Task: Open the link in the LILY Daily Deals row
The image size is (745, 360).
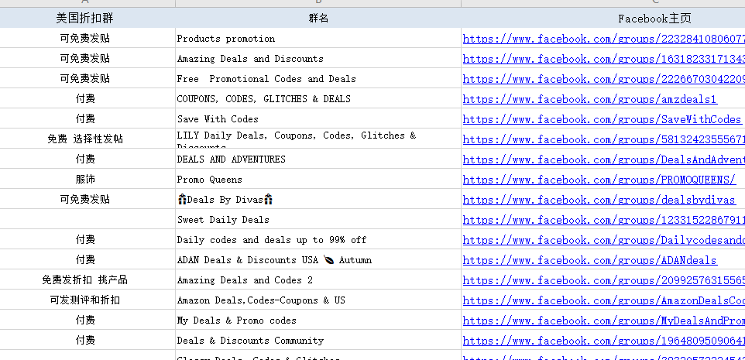Action: tap(603, 139)
